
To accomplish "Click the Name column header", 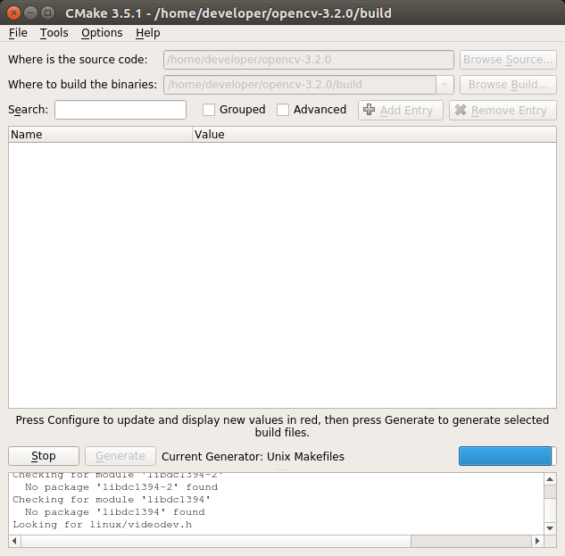I will (x=100, y=135).
